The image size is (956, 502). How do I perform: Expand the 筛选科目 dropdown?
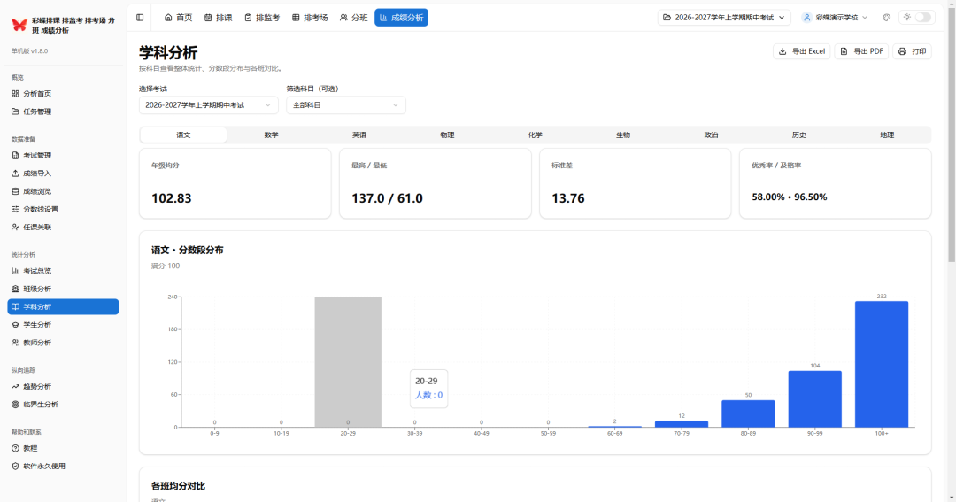coord(345,105)
